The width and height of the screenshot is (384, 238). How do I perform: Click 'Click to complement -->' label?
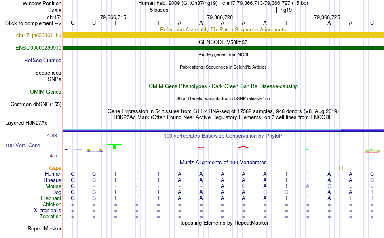click(33, 23)
